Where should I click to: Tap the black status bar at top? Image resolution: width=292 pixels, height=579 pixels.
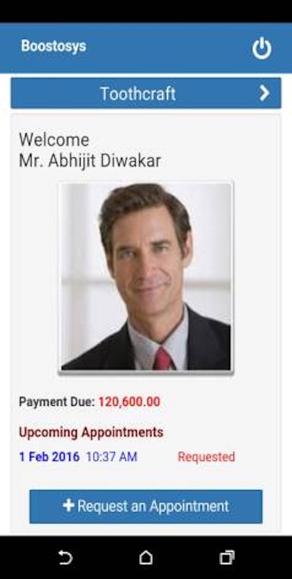tap(146, 11)
